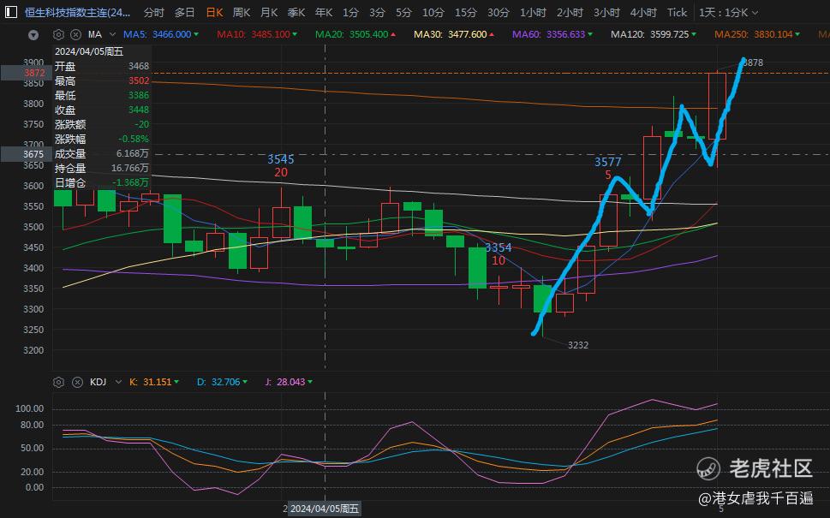This screenshot has width=830, height=518.
Task: Click the 涨跌幅 -0.58% row in tooltip
Action: click(x=102, y=140)
